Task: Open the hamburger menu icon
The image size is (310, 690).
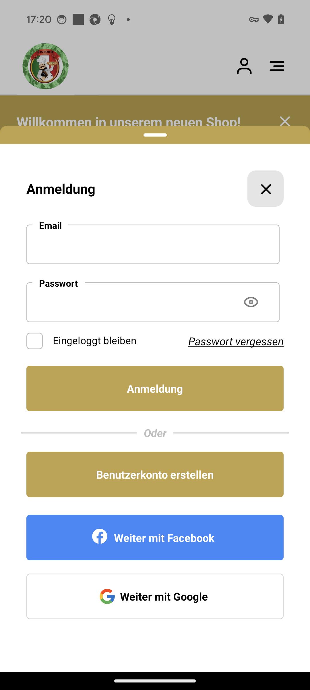Action: tap(277, 66)
